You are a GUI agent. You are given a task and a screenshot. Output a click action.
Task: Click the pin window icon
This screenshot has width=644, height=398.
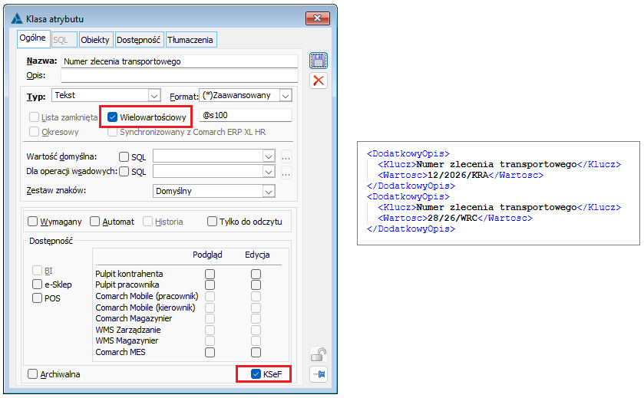pos(319,374)
